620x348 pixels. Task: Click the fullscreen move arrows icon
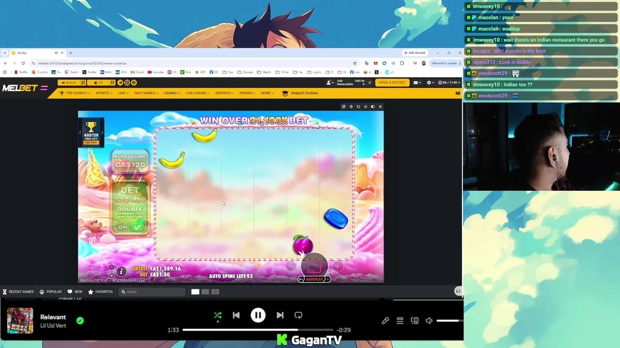point(351,106)
